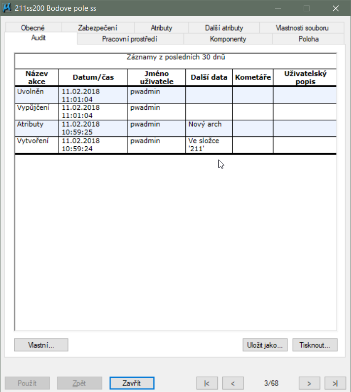Viewport: 351px width, 392px height.
Task: Go to first record navigation button
Action: (207, 383)
